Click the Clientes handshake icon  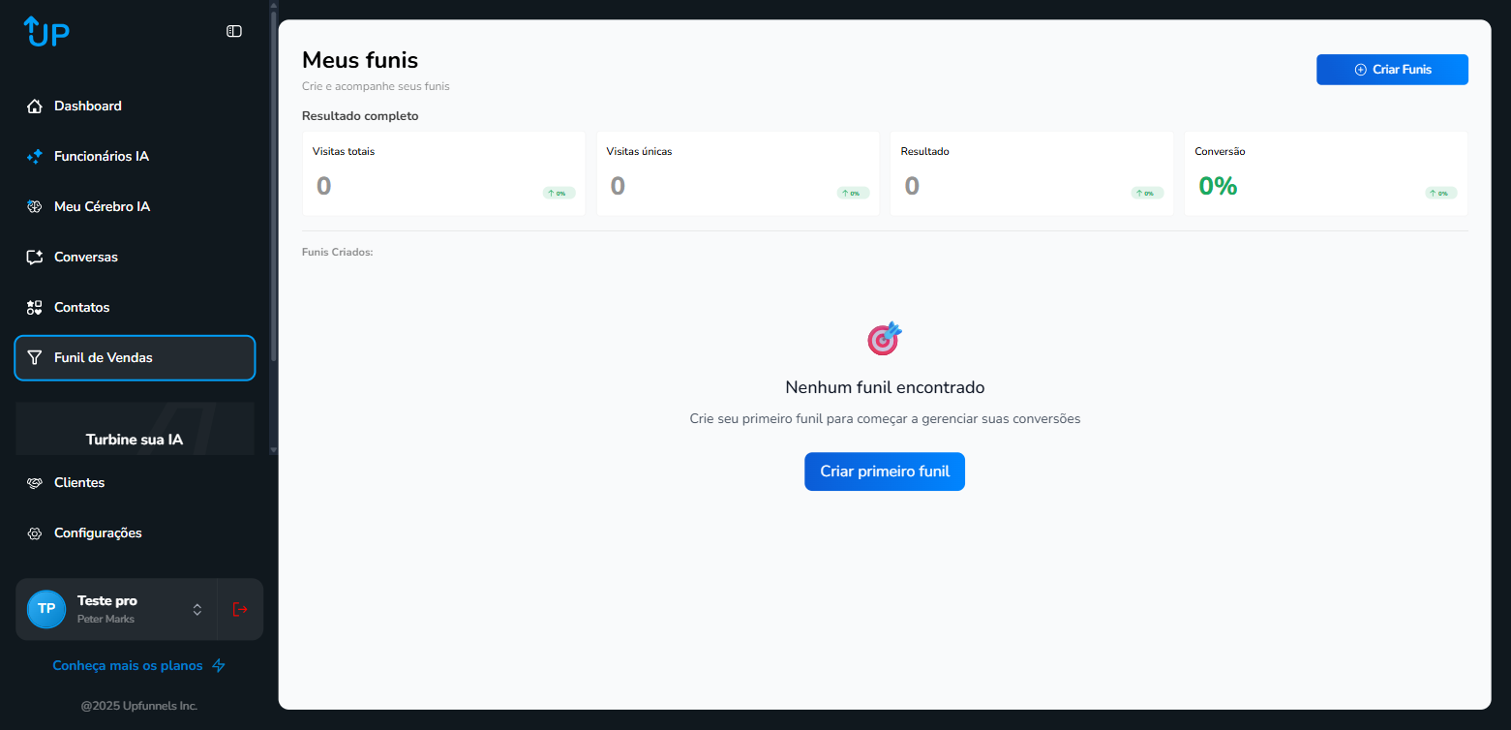coord(35,483)
